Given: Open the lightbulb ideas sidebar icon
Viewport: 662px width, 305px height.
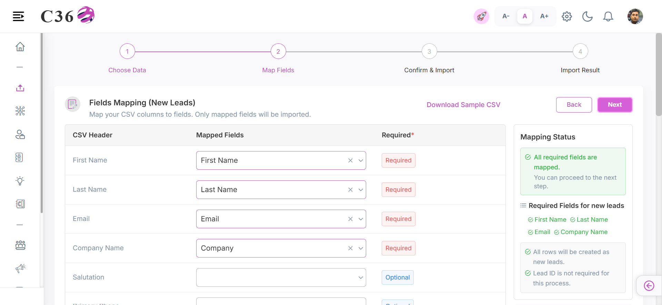Looking at the screenshot, I should pos(20,181).
